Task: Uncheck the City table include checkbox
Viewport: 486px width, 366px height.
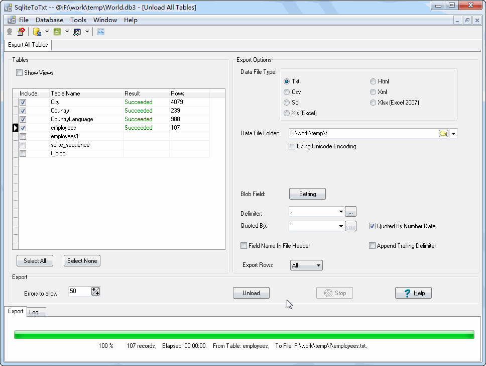Action: click(x=23, y=102)
